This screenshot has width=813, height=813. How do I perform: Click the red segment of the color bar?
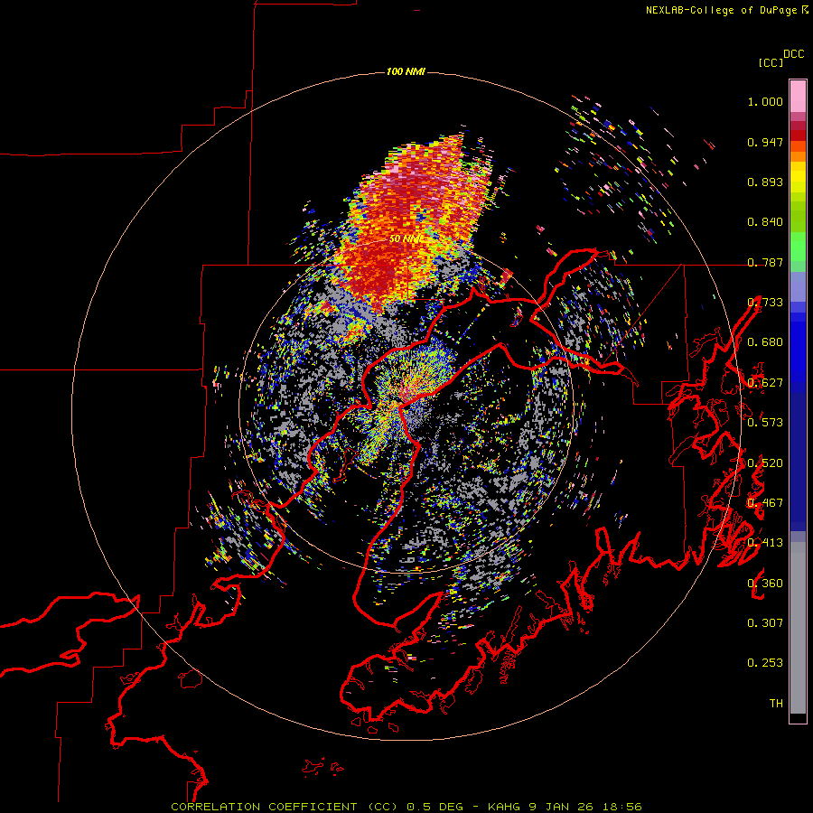pos(798,135)
